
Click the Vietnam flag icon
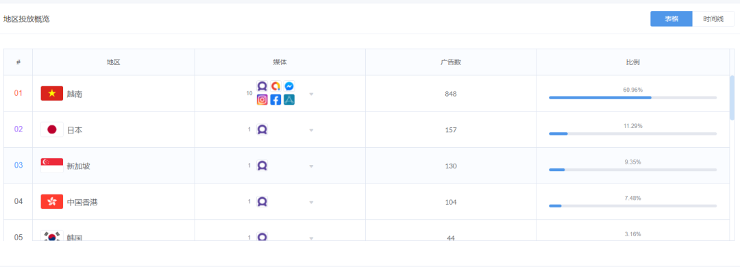point(52,93)
